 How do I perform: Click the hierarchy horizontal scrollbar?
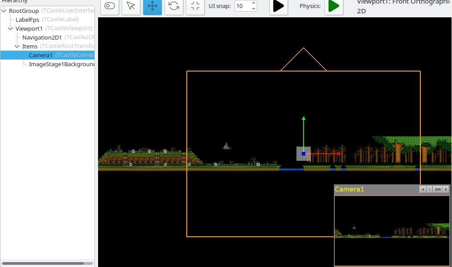point(43,263)
